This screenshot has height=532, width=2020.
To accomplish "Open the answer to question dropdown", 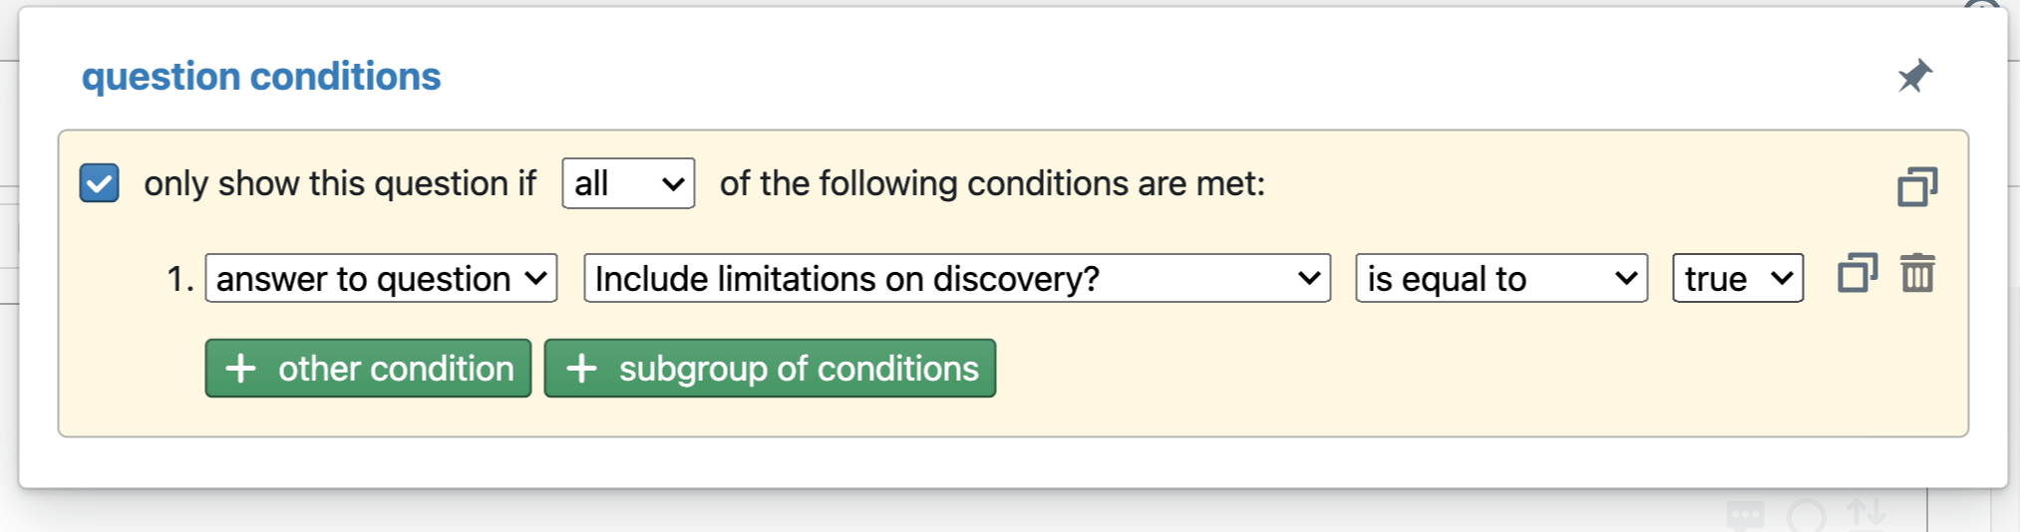I will coord(381,278).
